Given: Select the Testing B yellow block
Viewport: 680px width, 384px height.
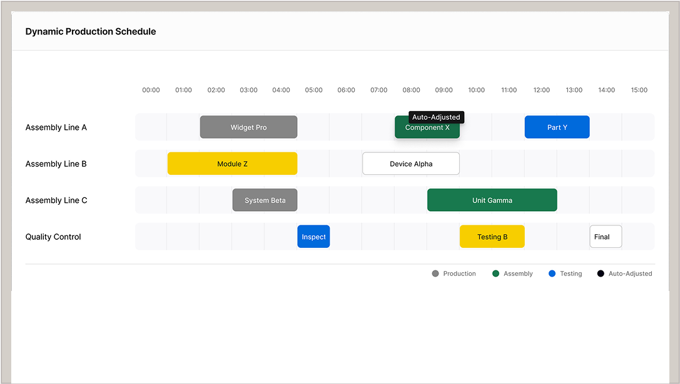Looking at the screenshot, I should [492, 237].
